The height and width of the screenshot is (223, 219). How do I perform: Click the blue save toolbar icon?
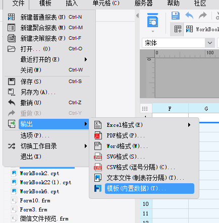[x=176, y=16]
